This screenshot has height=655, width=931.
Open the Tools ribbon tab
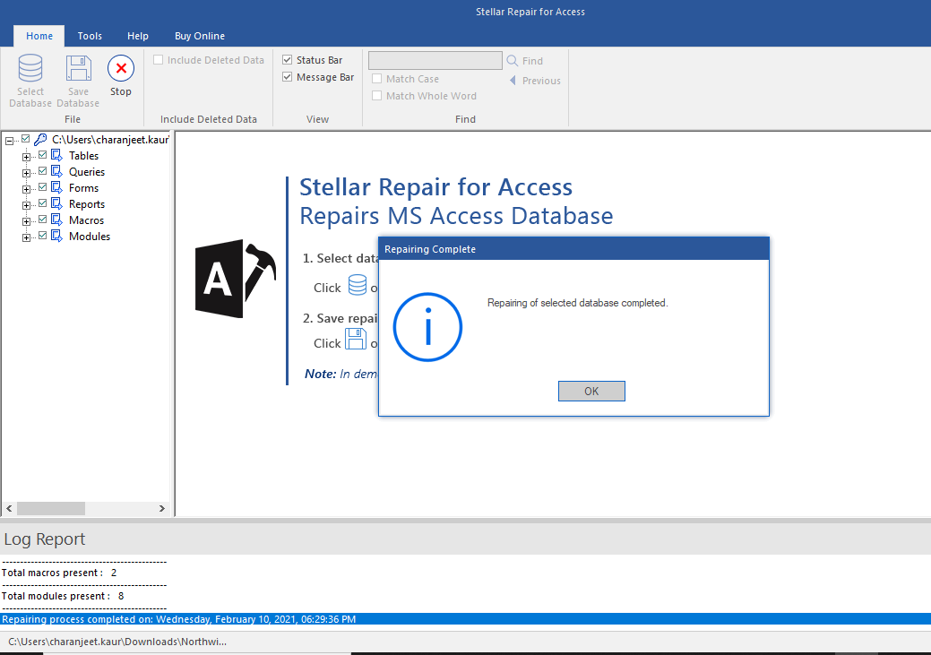tap(90, 36)
